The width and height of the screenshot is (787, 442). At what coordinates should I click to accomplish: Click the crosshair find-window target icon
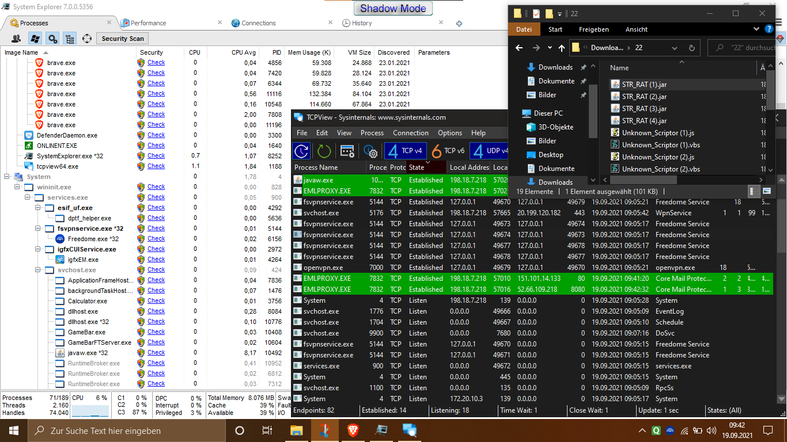[87, 39]
